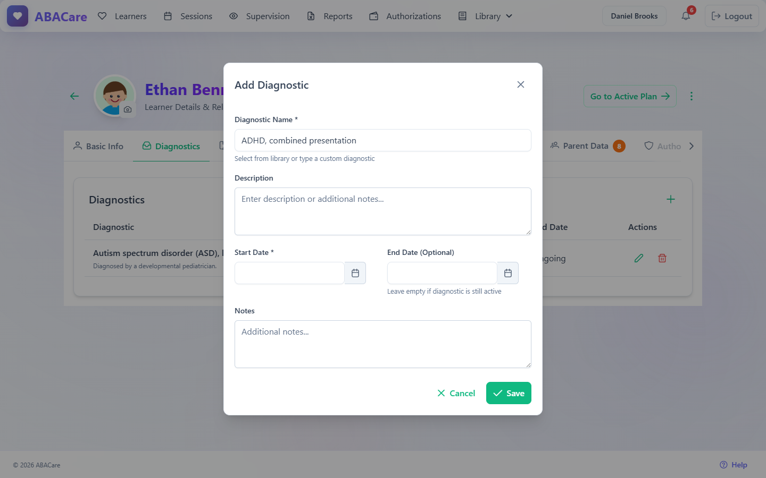This screenshot has height=478, width=766.
Task: Open the three-dot more options menu
Action: (692, 96)
